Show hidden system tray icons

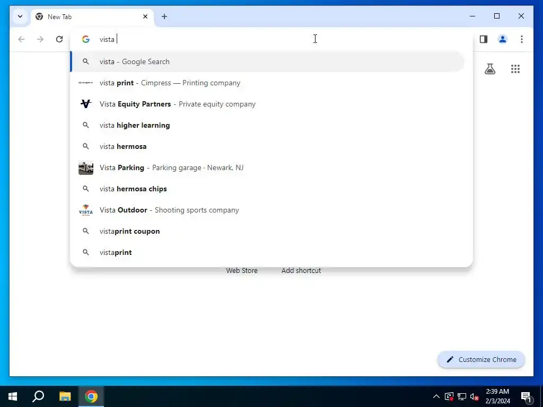tap(436, 396)
